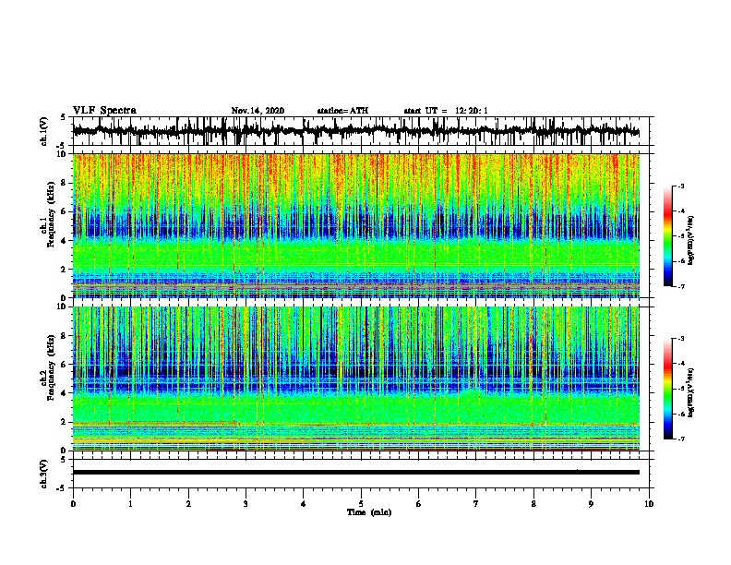This screenshot has width=731, height=565.
Task: Click time axis tick label "10"
Action: coord(649,504)
